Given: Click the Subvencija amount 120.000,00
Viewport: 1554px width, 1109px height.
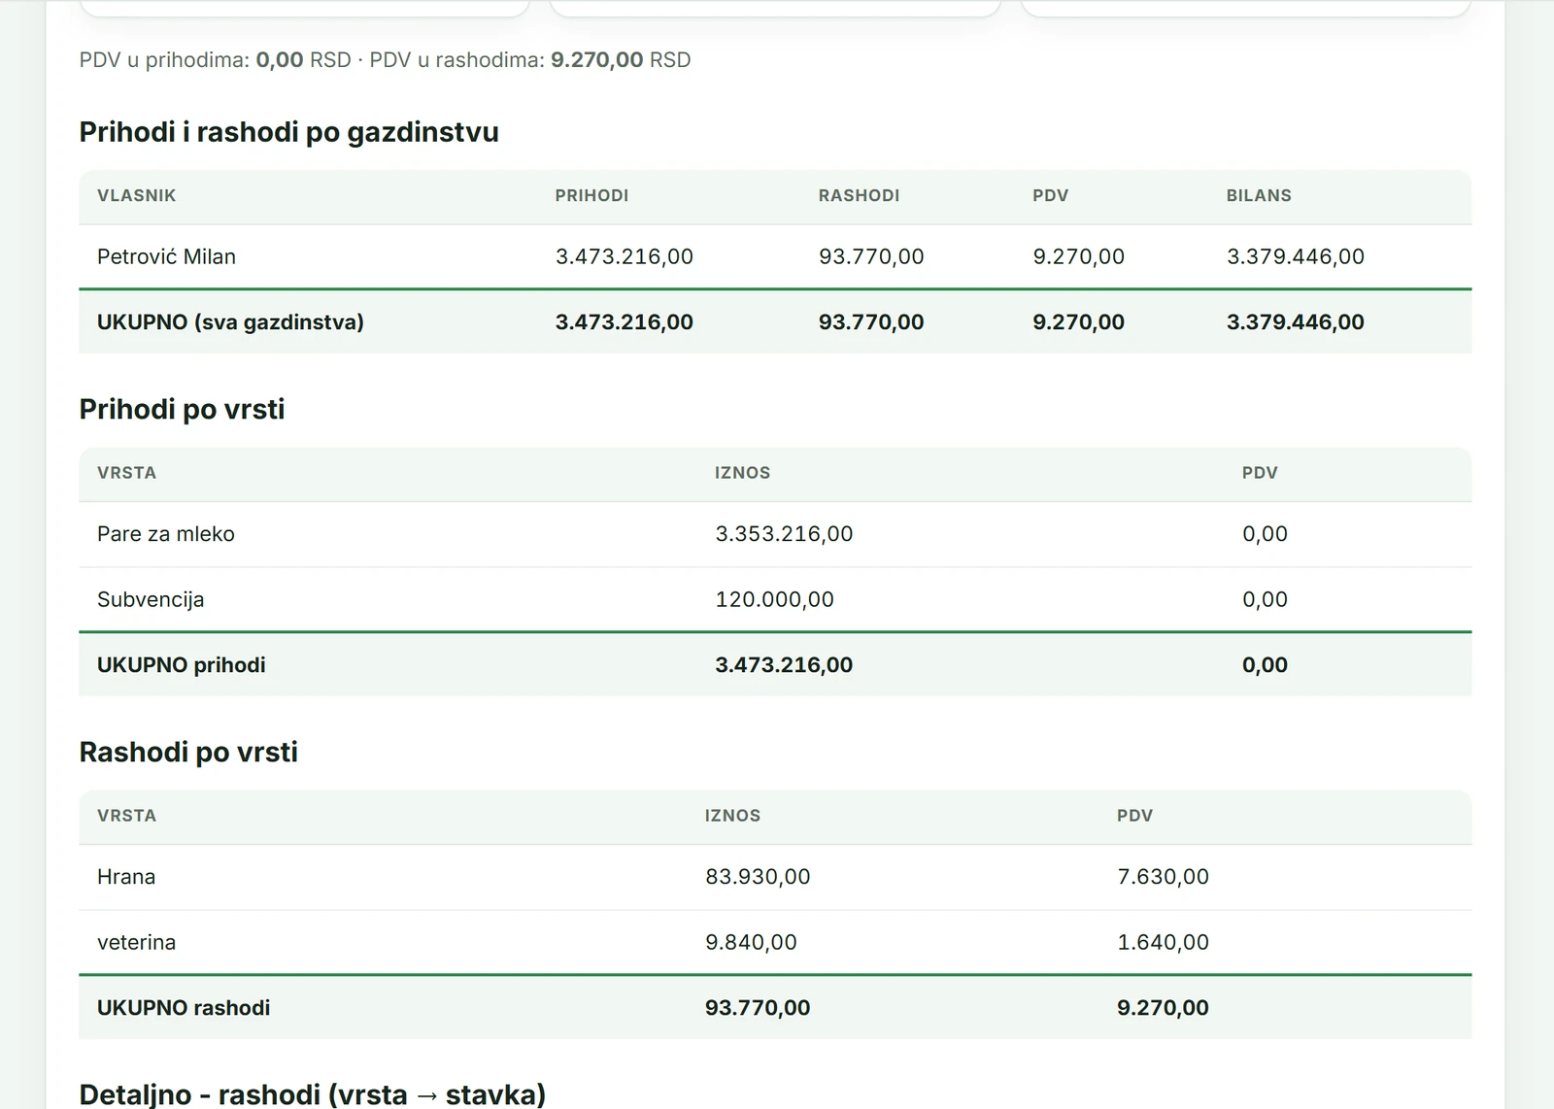Looking at the screenshot, I should (x=774, y=599).
